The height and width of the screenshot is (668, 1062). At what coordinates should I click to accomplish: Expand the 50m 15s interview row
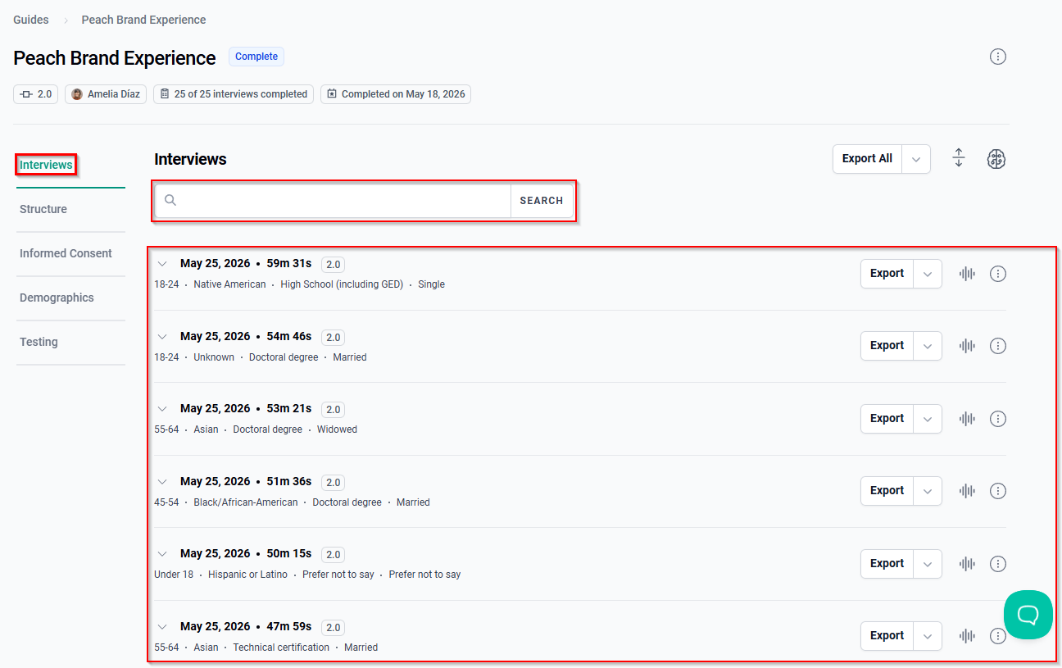pos(162,554)
